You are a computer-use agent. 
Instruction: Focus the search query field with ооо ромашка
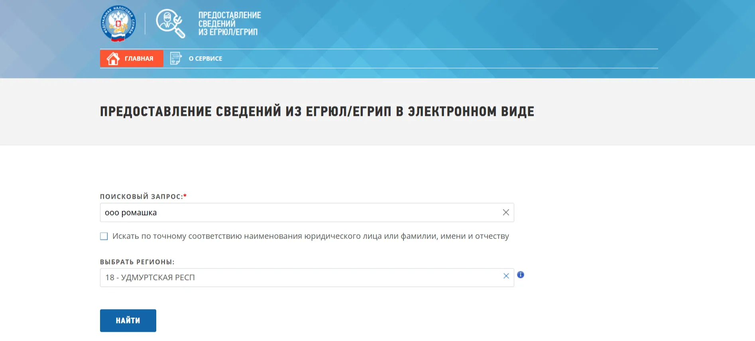[x=307, y=212]
